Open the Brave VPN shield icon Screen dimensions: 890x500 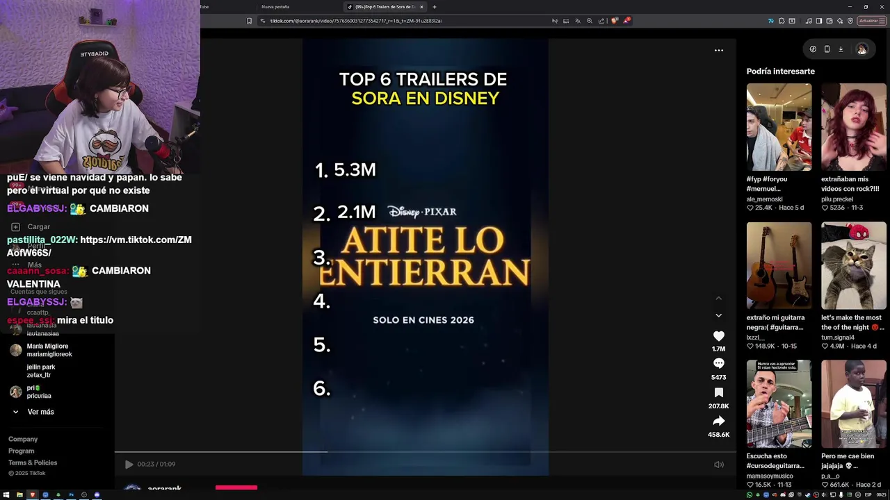(x=850, y=21)
